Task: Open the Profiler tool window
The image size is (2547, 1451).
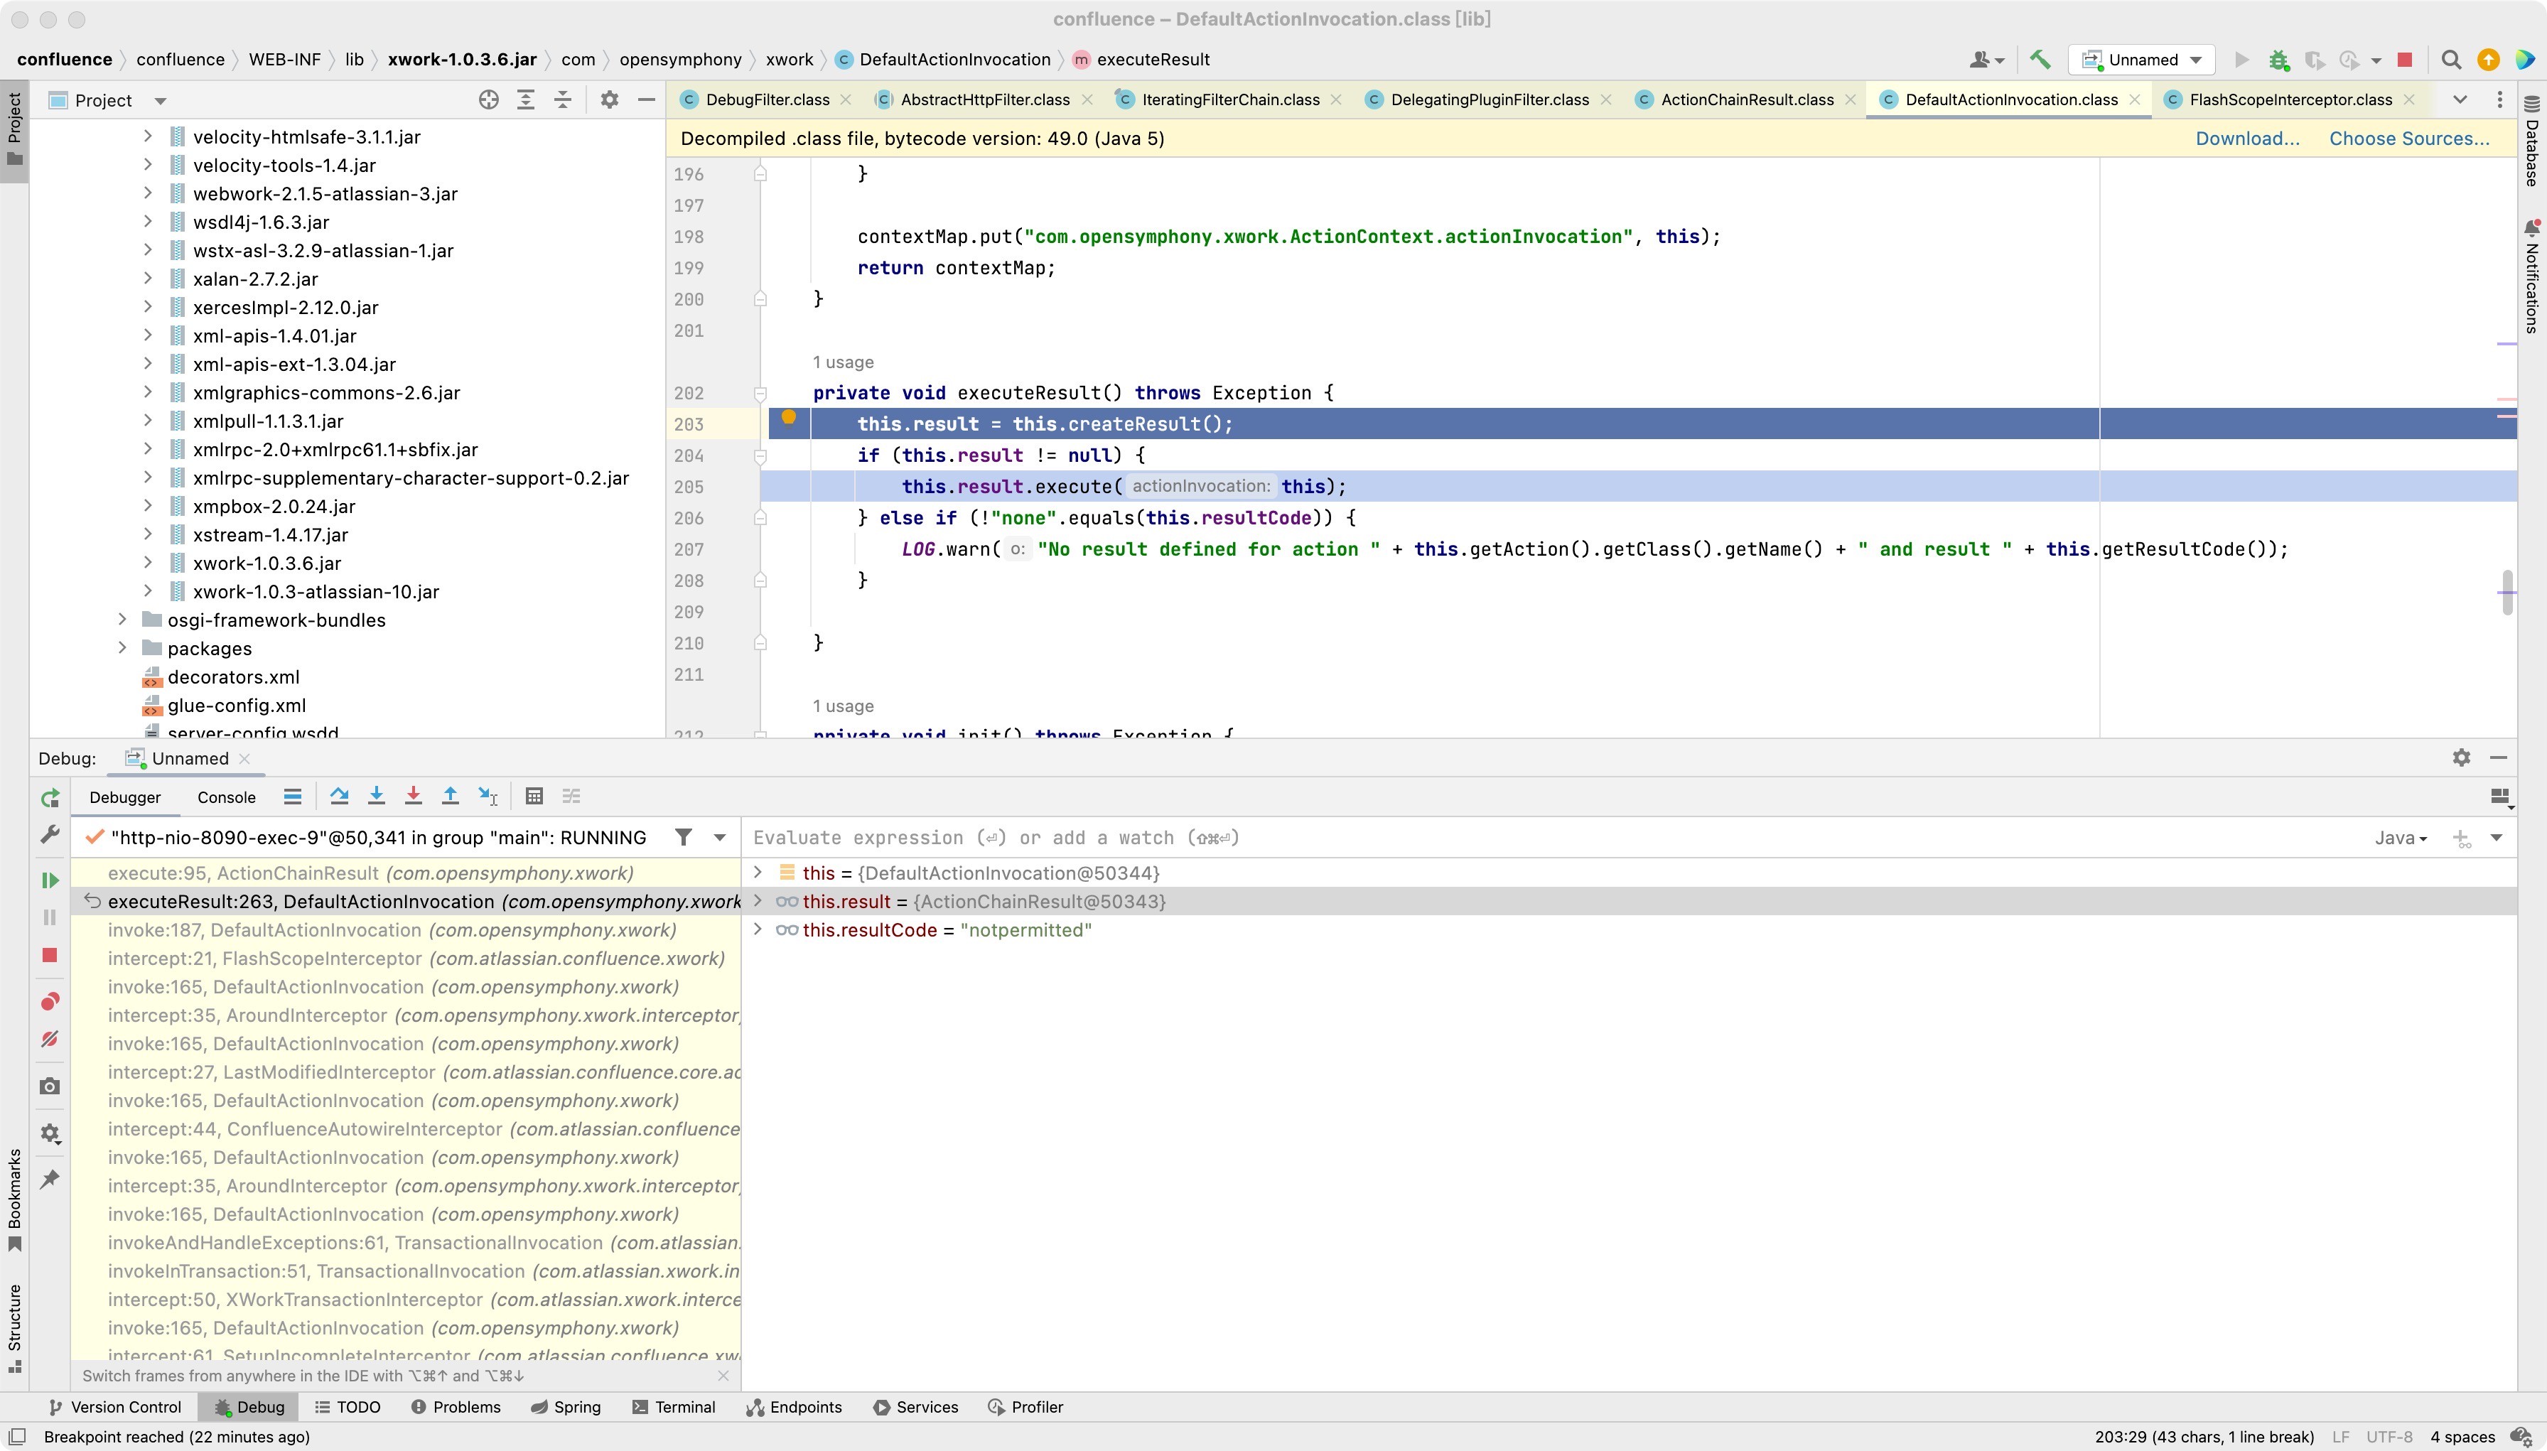Action: pos(1025,1407)
